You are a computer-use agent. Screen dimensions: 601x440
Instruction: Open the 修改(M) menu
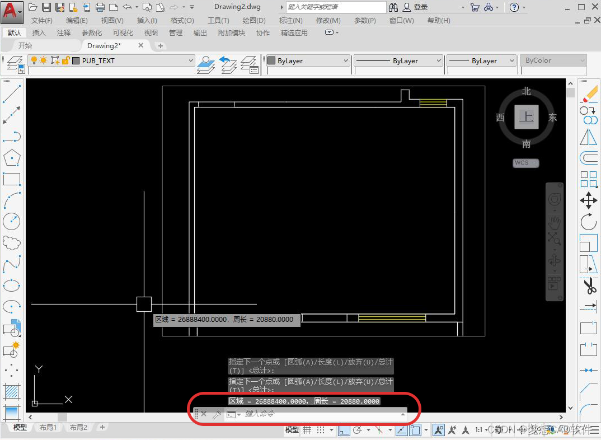tap(328, 20)
